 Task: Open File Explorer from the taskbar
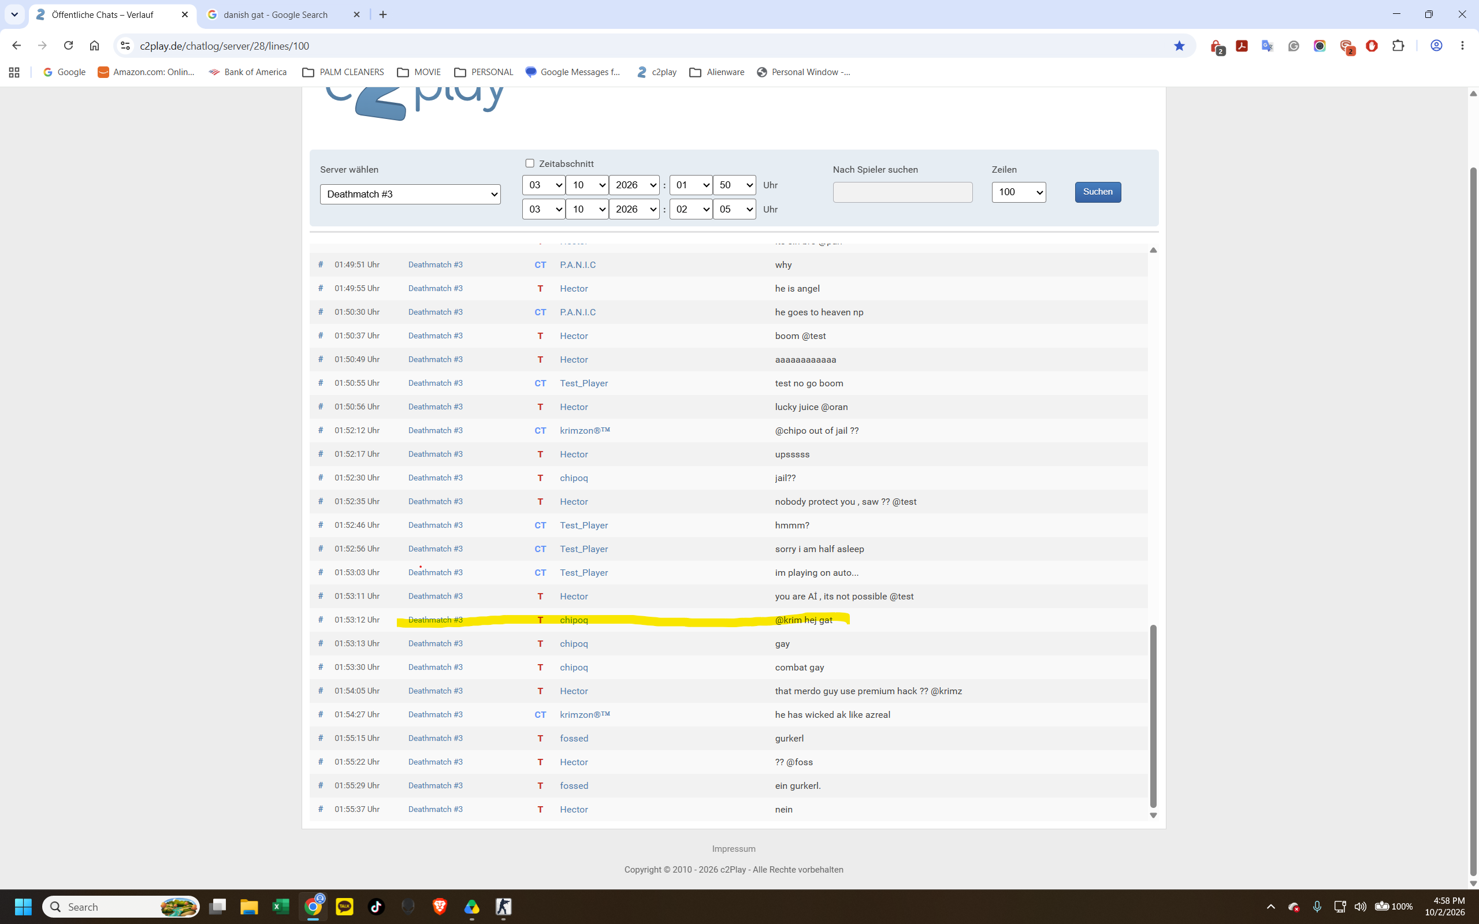click(249, 907)
